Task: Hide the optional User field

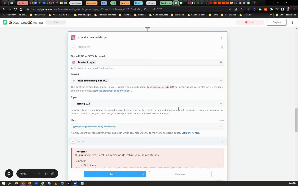Action: tap(222, 120)
